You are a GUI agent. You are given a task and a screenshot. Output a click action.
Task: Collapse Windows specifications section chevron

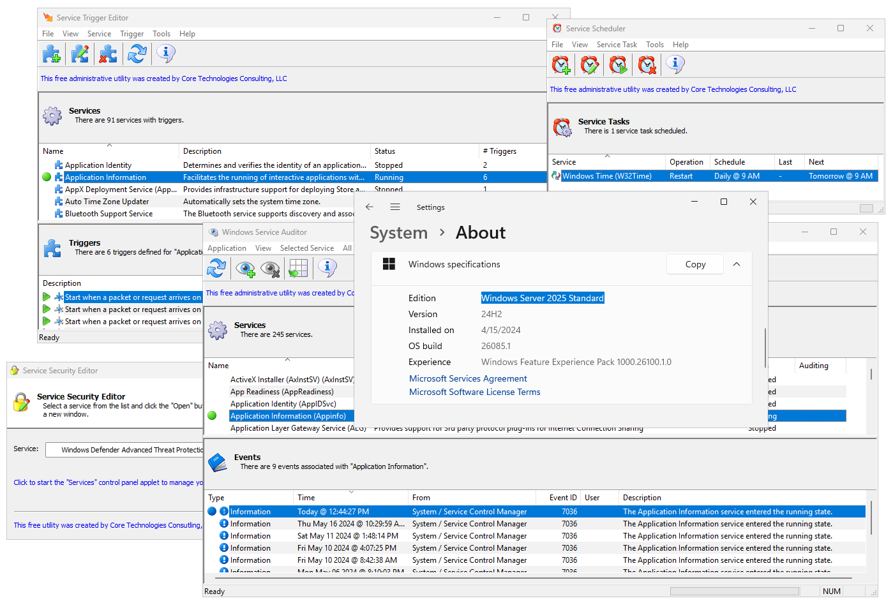tap(737, 264)
